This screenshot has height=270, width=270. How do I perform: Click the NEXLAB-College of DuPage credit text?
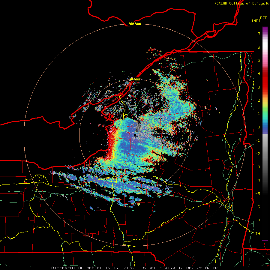tap(241, 3)
